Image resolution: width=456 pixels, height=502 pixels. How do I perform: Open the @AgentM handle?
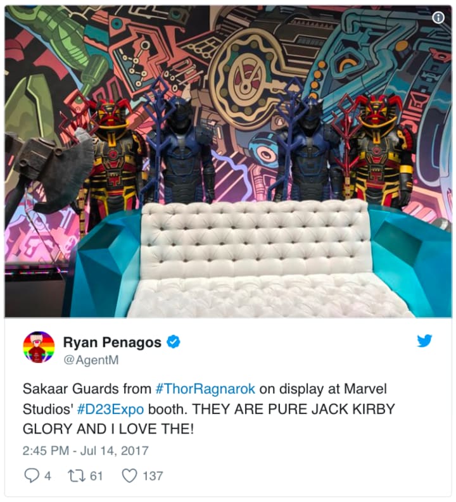[91, 360]
